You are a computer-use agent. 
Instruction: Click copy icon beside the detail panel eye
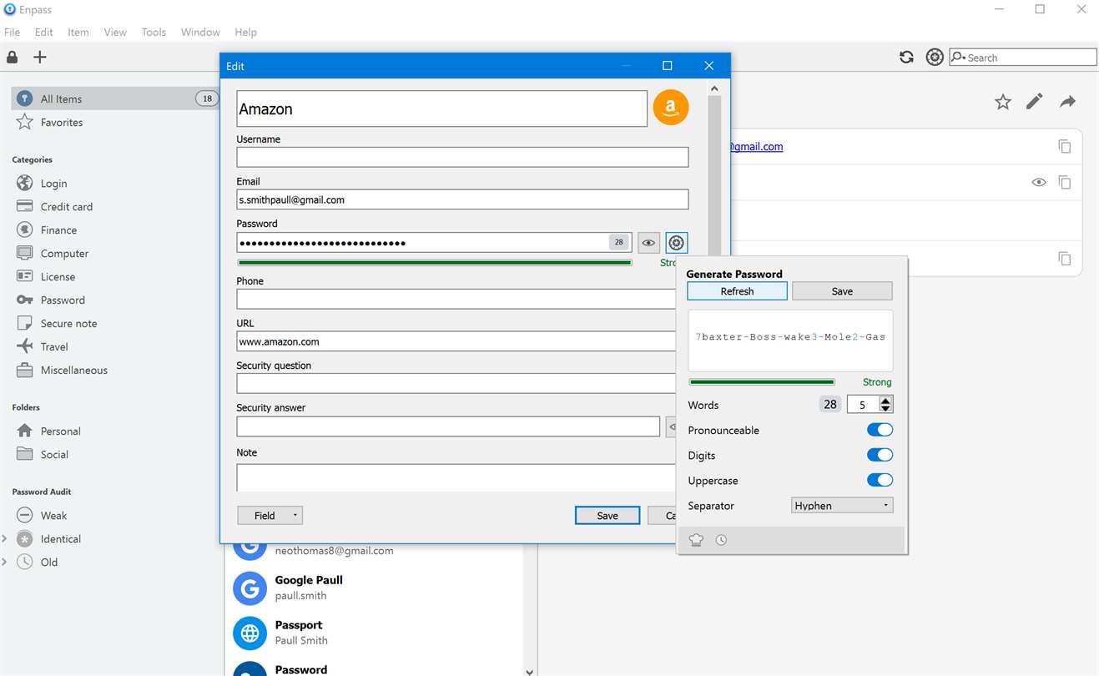[1065, 182]
